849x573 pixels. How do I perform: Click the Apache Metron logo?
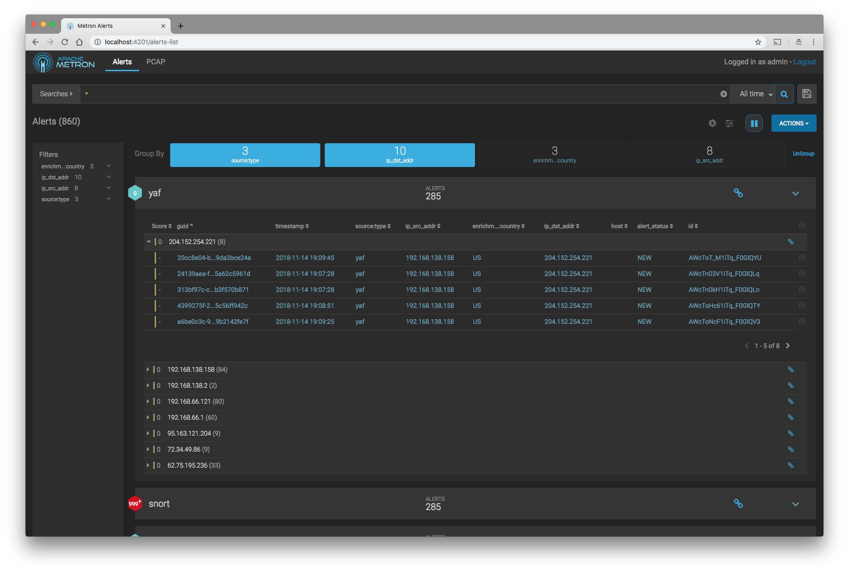64,62
